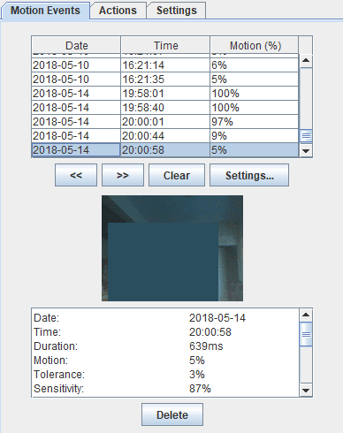Image resolution: width=343 pixels, height=433 pixels.
Task: Clear all motion events
Action: (177, 175)
